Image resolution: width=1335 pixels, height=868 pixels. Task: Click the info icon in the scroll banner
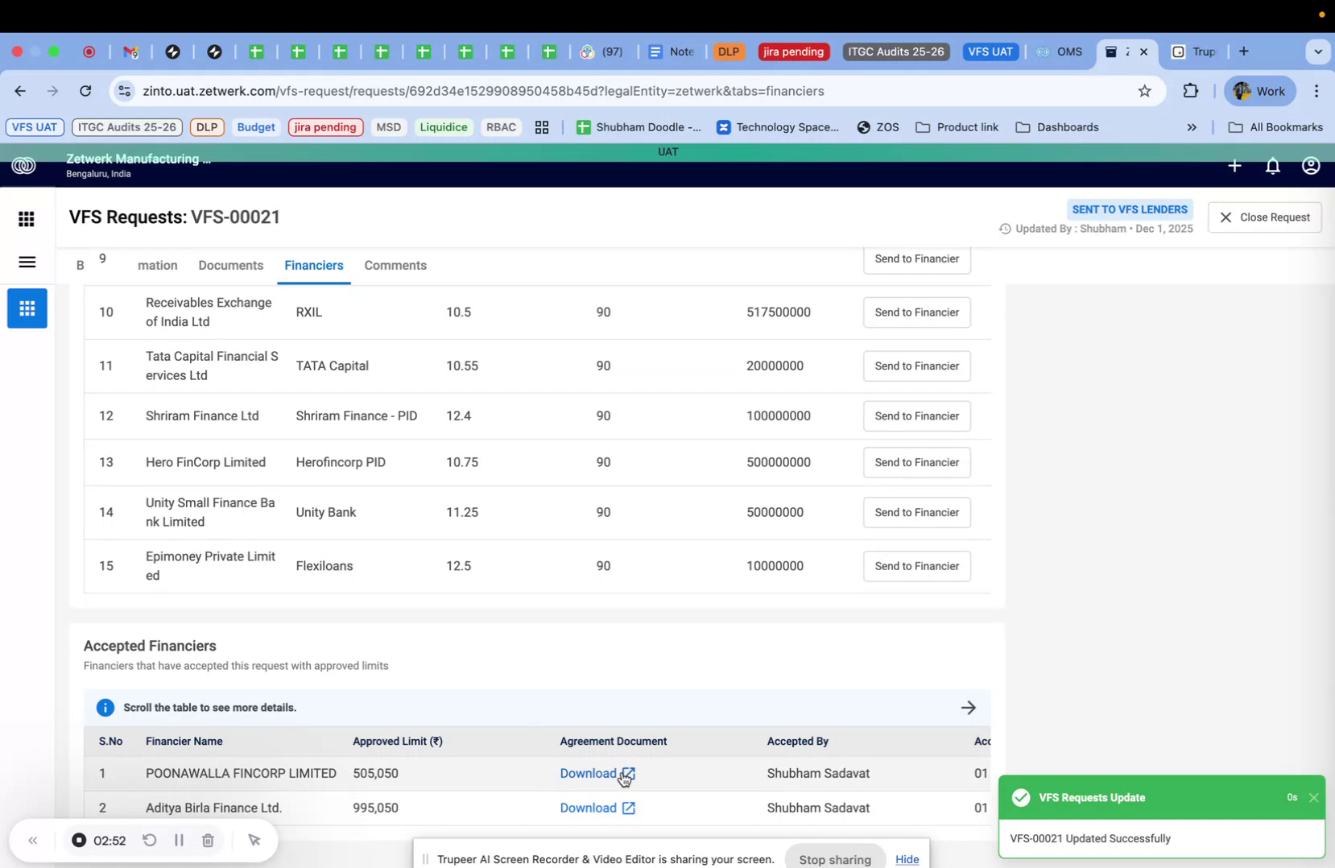click(x=105, y=707)
